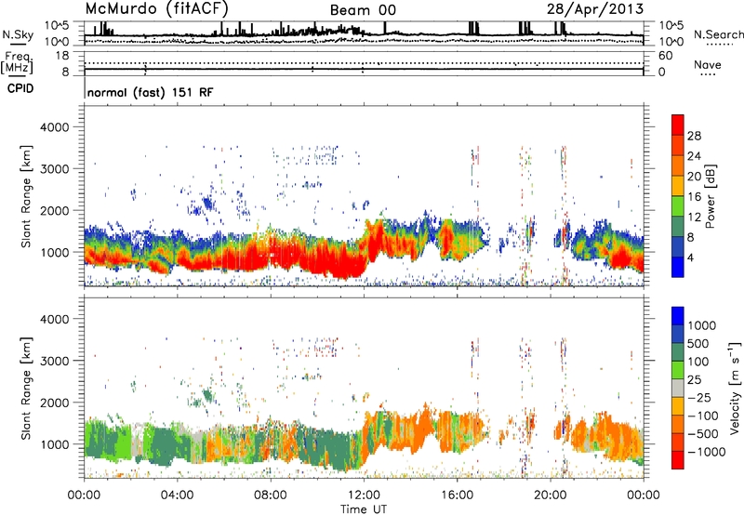This screenshot has height=515, width=744.
Task: Click the -1000 value on the Velocity colorbar
Action: tap(706, 452)
